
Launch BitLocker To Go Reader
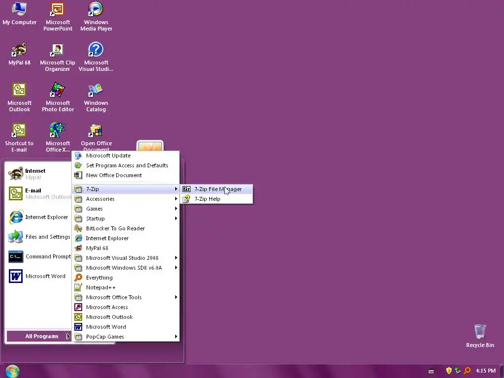click(x=126, y=228)
